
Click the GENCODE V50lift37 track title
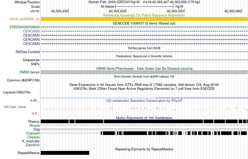[144, 23]
